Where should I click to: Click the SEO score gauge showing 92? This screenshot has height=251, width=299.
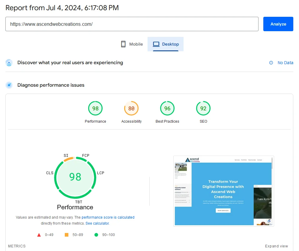(x=203, y=108)
